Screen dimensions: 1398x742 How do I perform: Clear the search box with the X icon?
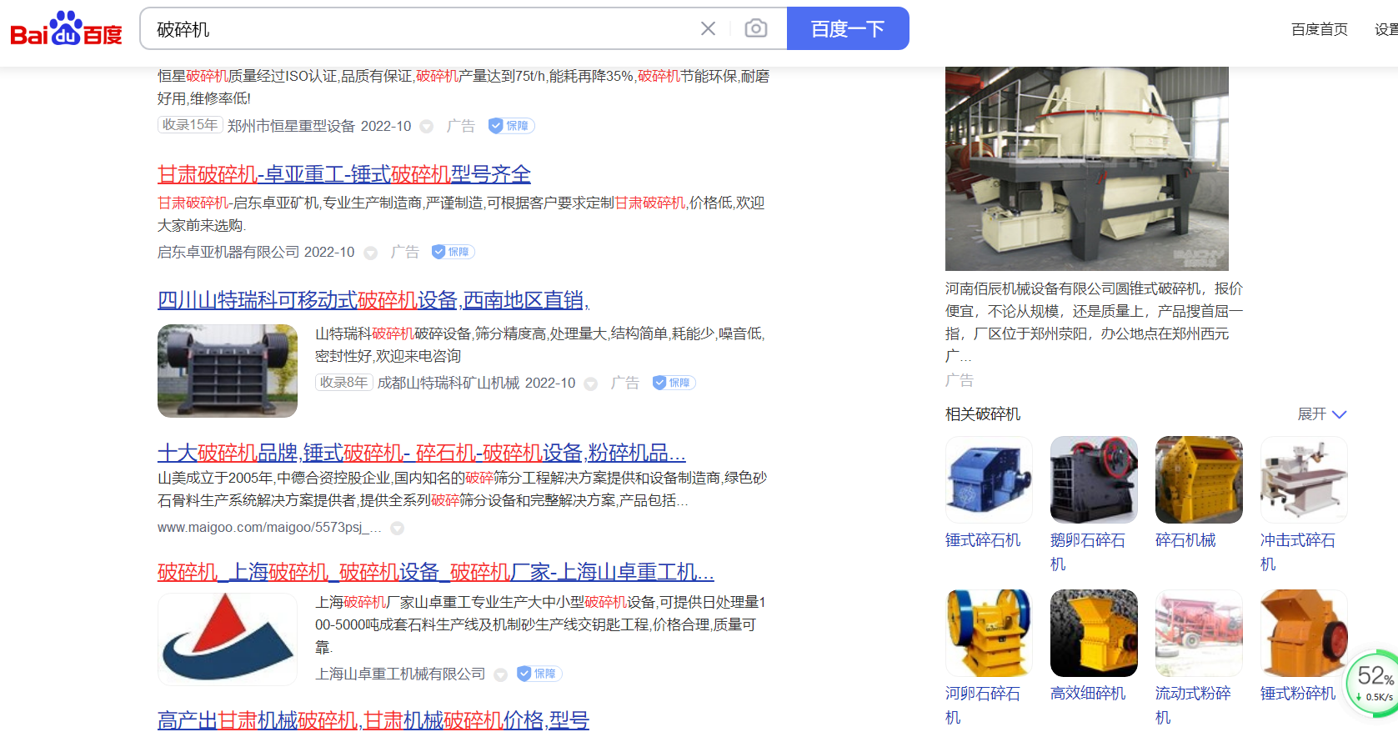point(708,28)
